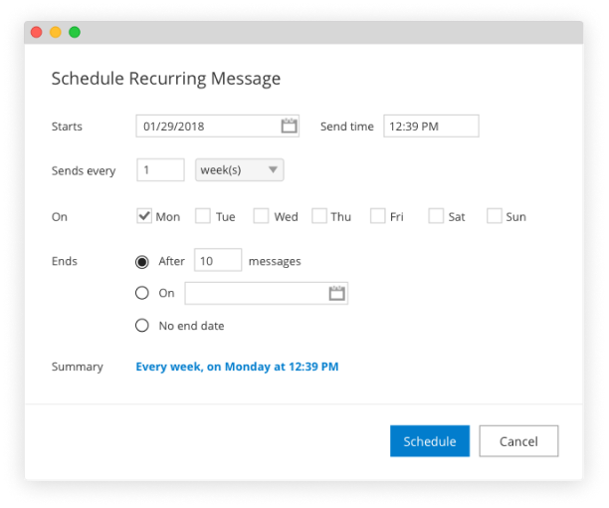This screenshot has height=508, width=609.
Task: Click the Summary label
Action: pos(78,367)
